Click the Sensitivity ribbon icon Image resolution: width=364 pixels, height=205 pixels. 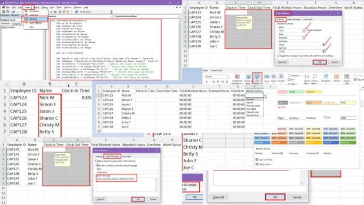point(326,76)
